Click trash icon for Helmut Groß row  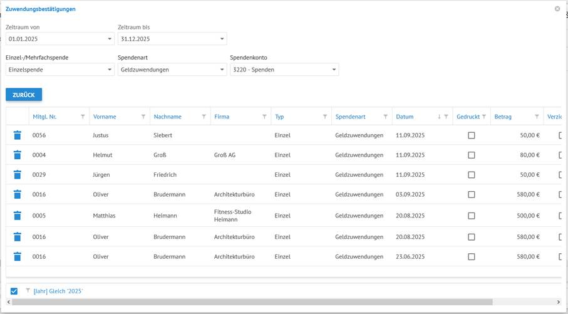pyautogui.click(x=18, y=155)
